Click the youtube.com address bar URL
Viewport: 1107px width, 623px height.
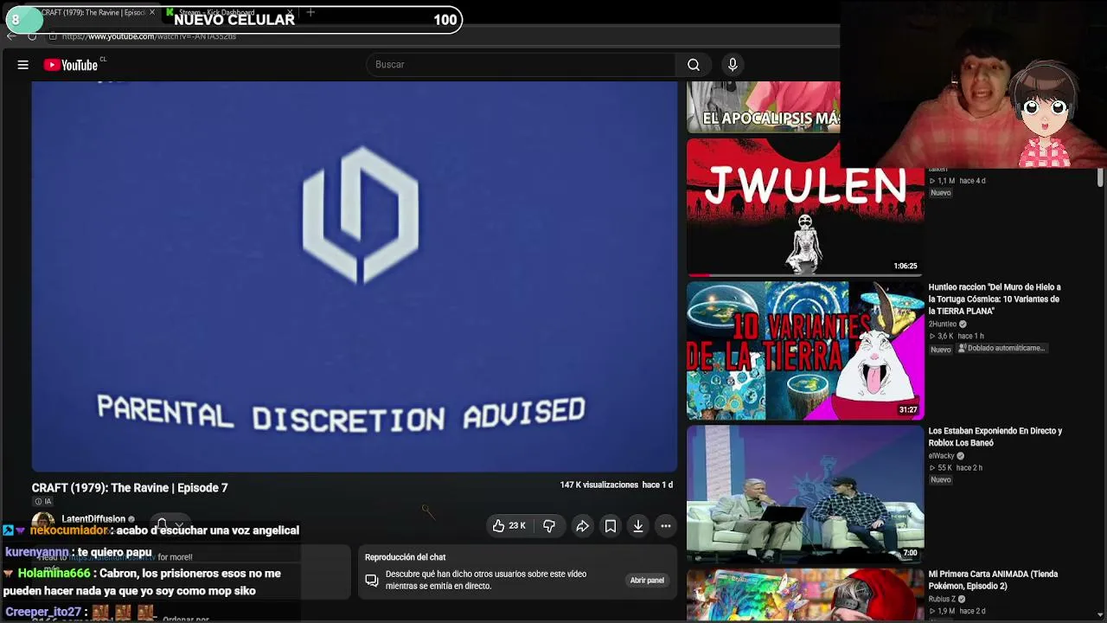point(149,36)
